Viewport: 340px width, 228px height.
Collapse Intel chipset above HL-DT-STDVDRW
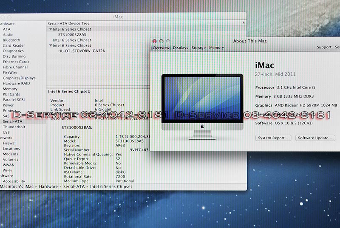coord(51,45)
